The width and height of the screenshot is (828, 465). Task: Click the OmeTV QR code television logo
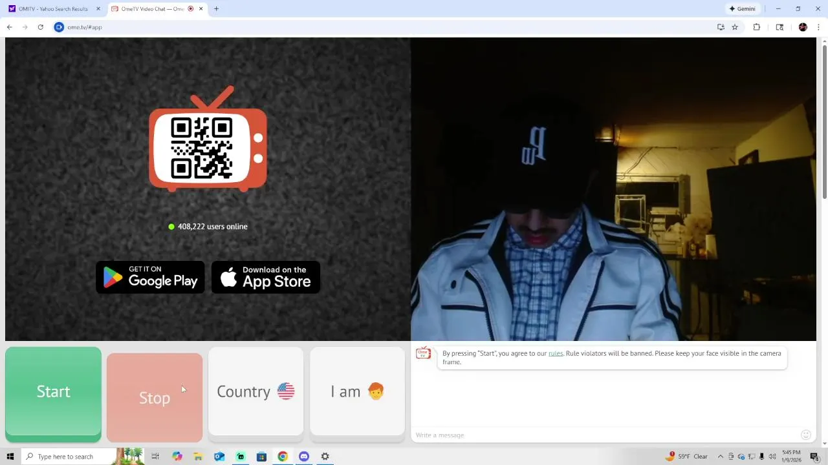coord(208,140)
